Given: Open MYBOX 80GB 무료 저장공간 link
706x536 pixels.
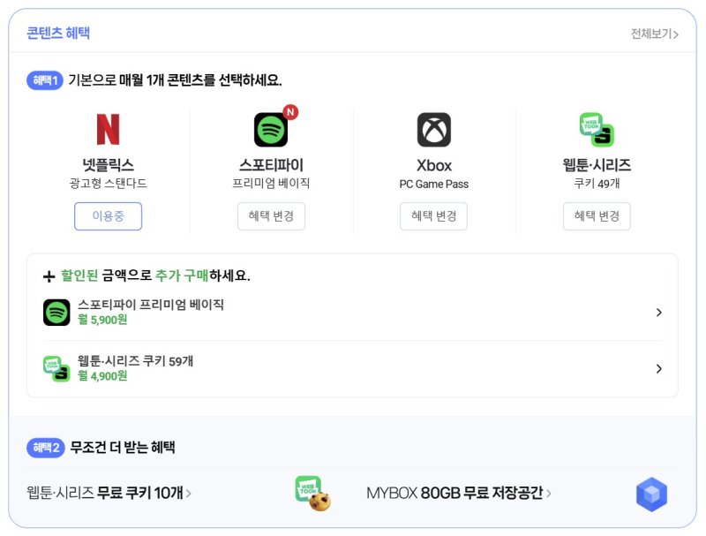Looking at the screenshot, I should coord(454,494).
